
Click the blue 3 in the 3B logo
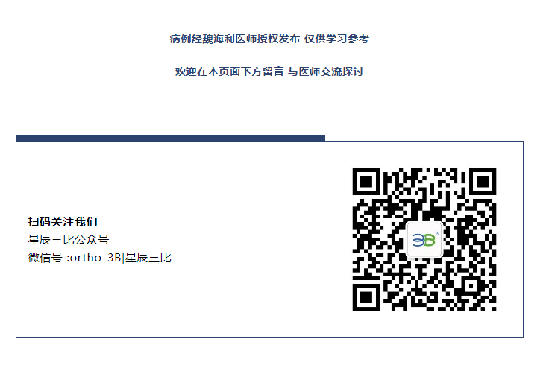tap(418, 241)
